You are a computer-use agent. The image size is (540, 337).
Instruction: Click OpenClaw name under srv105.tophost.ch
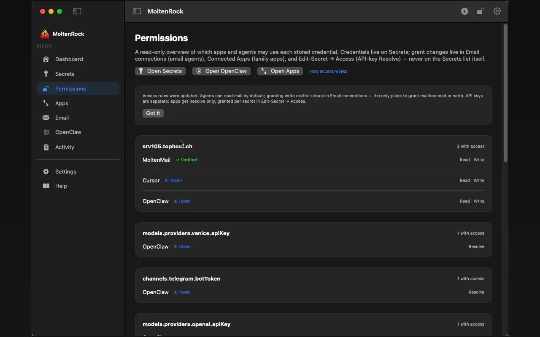point(156,201)
